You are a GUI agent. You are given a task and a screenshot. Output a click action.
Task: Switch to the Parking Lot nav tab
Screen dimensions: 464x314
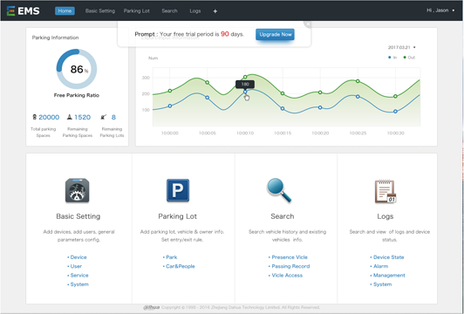(x=136, y=11)
